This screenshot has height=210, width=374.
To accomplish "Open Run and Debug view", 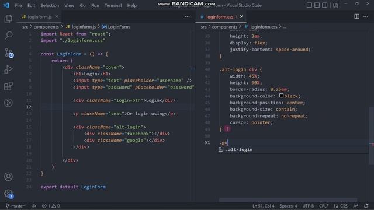I will click(x=8, y=69).
